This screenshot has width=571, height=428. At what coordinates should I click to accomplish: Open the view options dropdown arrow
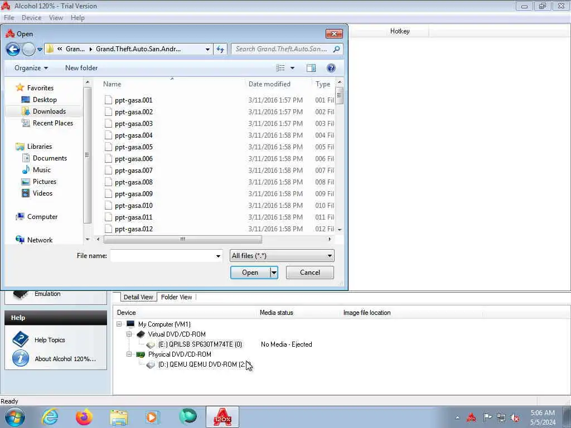coord(292,68)
